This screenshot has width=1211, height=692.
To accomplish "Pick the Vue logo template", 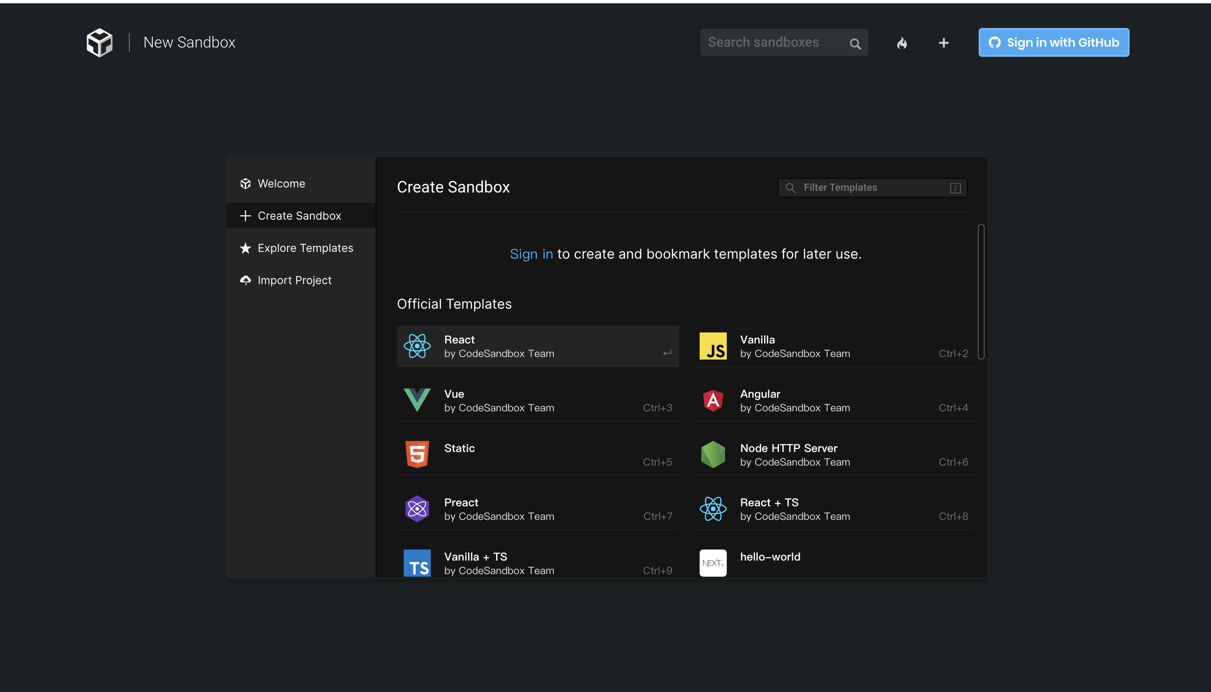I will (x=417, y=400).
